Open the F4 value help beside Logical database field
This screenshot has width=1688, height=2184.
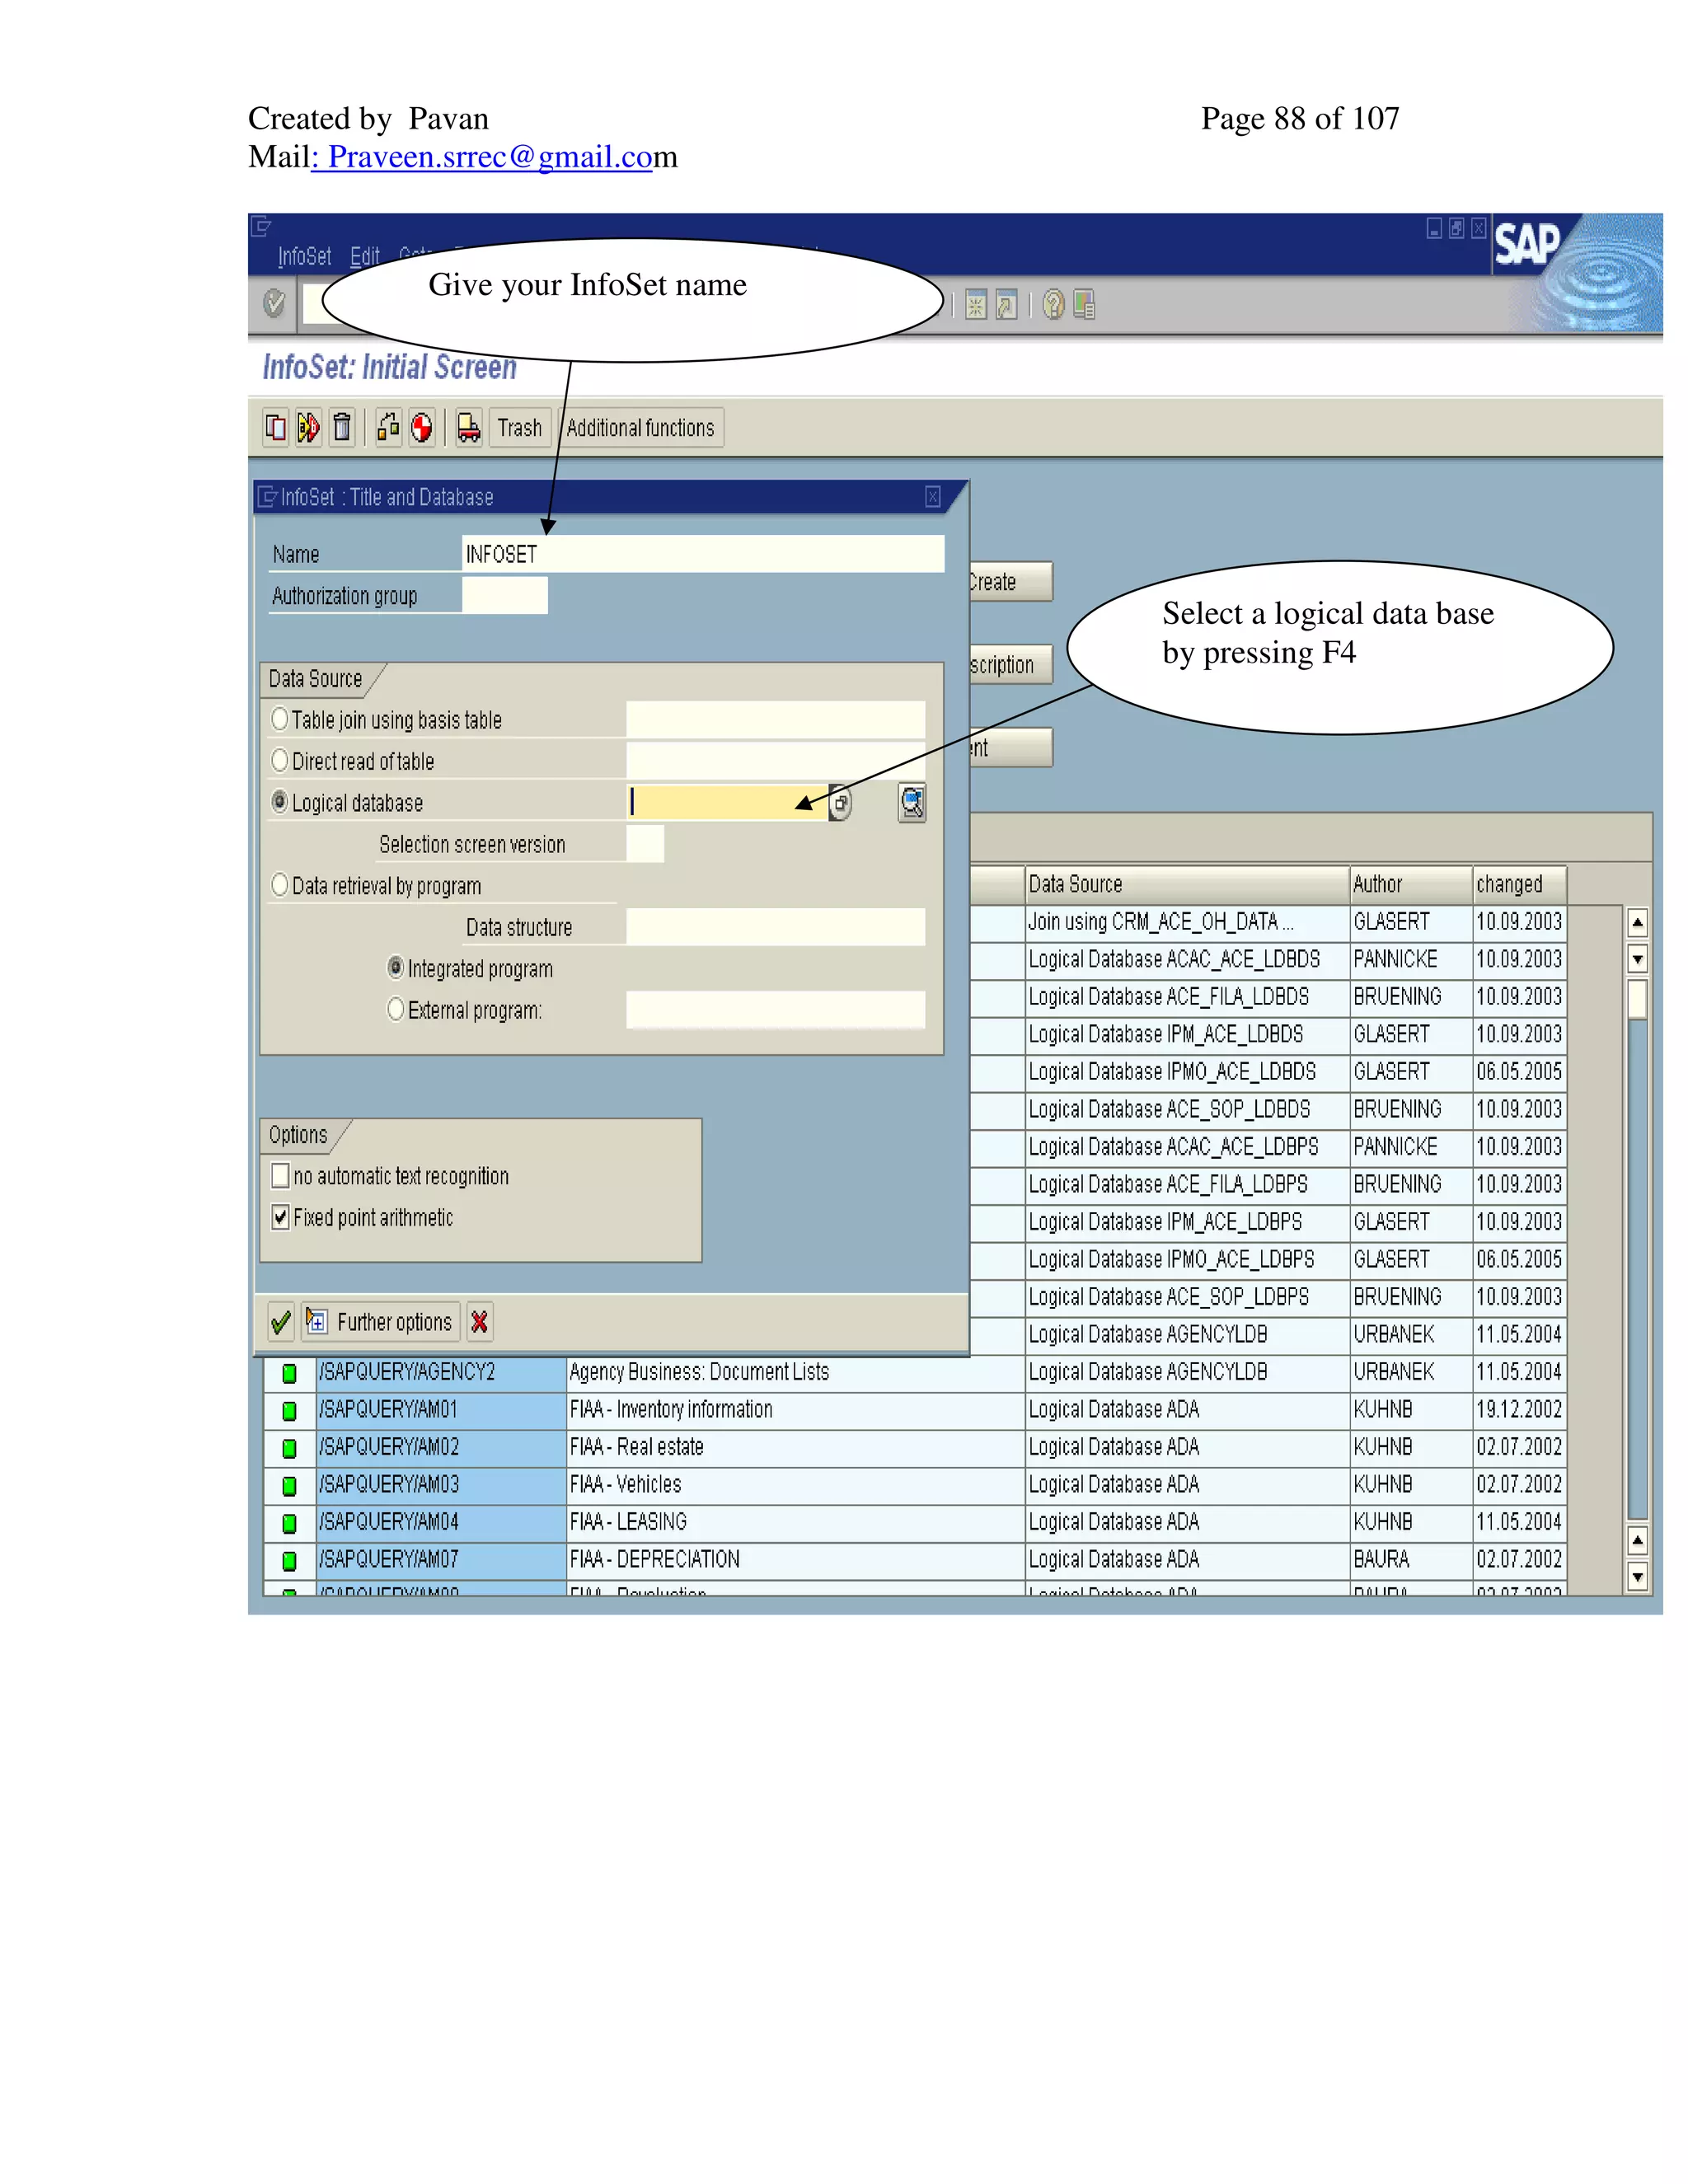[x=840, y=803]
